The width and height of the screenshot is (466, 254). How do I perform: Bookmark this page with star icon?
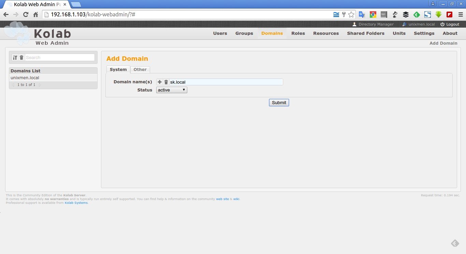coord(351,15)
